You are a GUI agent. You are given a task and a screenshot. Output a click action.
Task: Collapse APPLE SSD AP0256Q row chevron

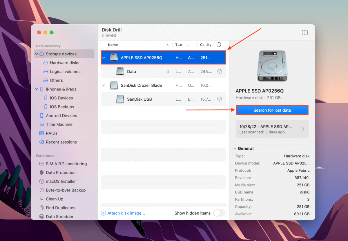[104, 58]
